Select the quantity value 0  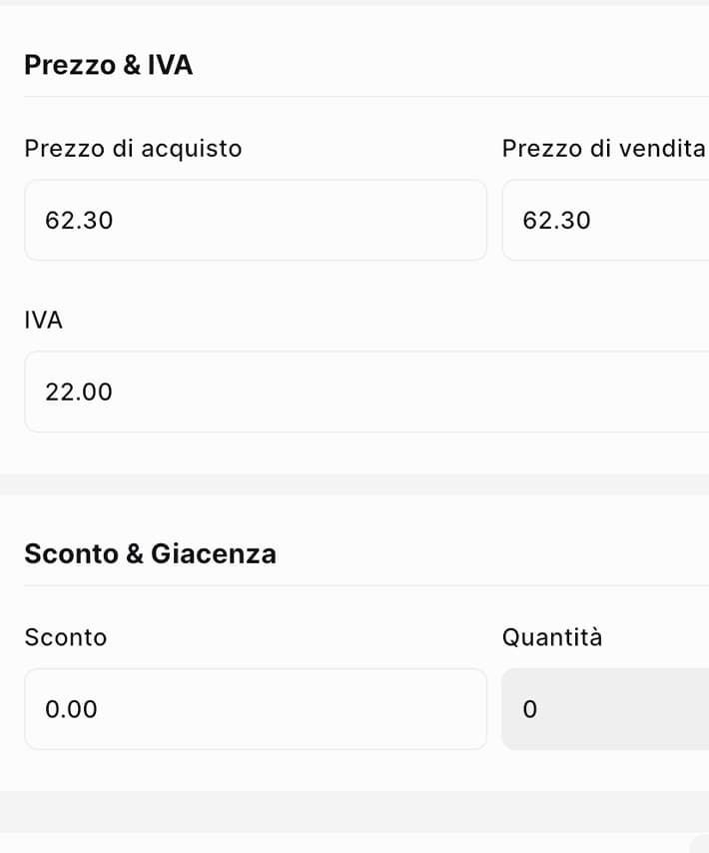pyautogui.click(x=530, y=709)
